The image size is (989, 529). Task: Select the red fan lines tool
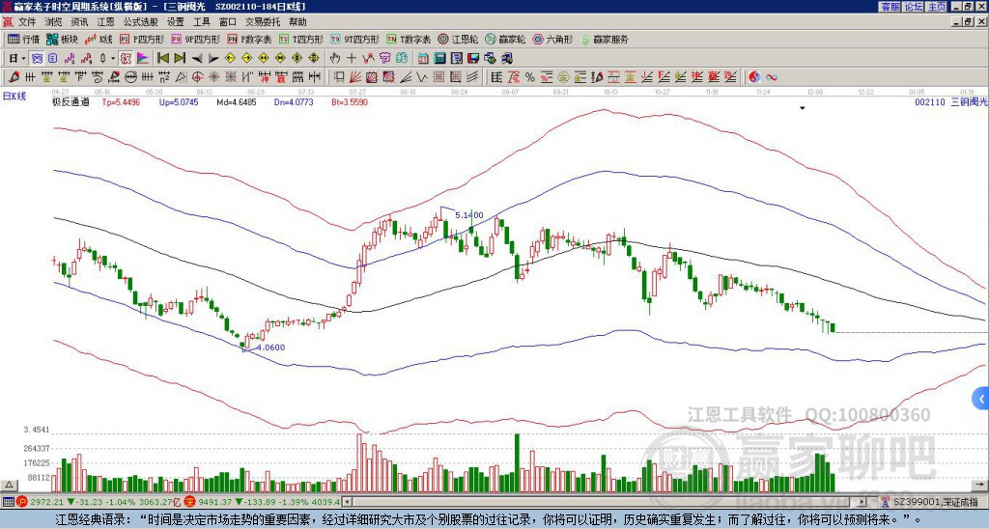tap(355, 77)
